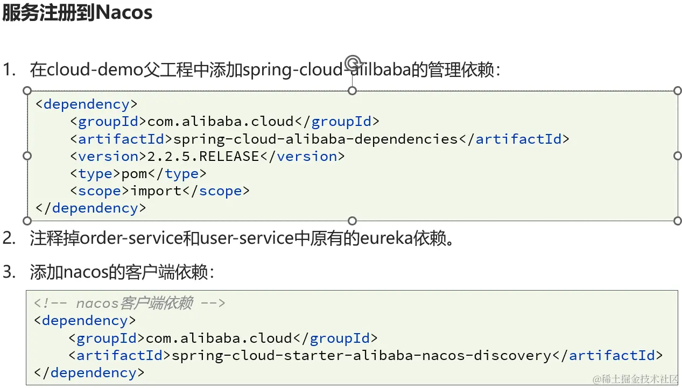Image resolution: width=682 pixels, height=388 pixels.
Task: Click the middle-left resize handle of the selected box
Action: [x=27, y=156]
